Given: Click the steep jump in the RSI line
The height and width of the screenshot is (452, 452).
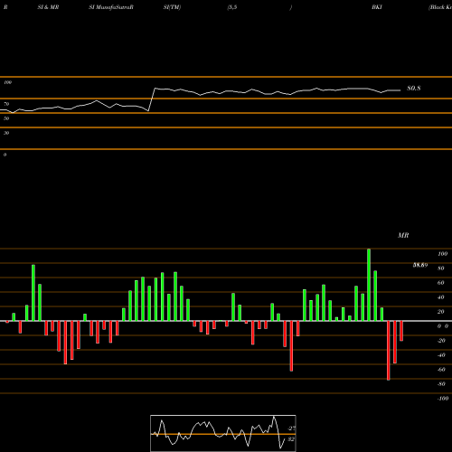Looking at the screenshot, I should (152, 99).
